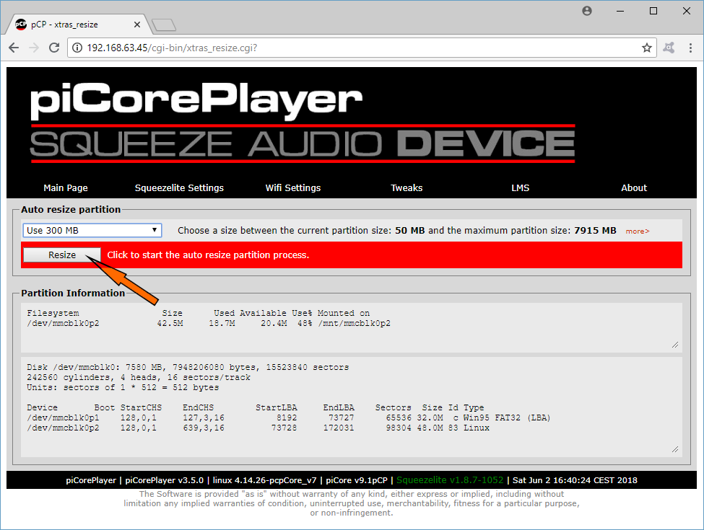This screenshot has height=530, width=704.
Task: Click the browser forward arrow
Action: tap(34, 48)
